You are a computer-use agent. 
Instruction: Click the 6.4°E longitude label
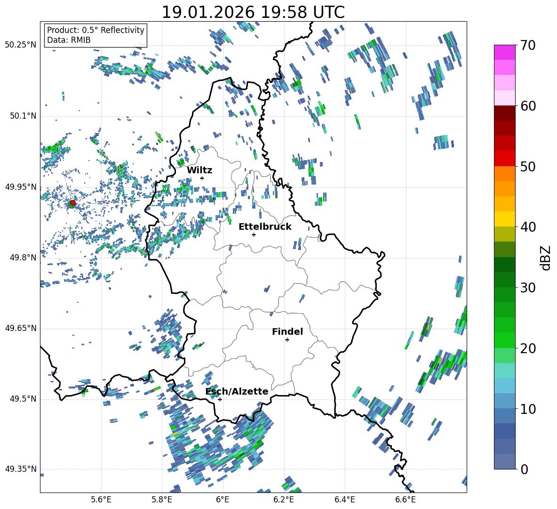pos(344,500)
